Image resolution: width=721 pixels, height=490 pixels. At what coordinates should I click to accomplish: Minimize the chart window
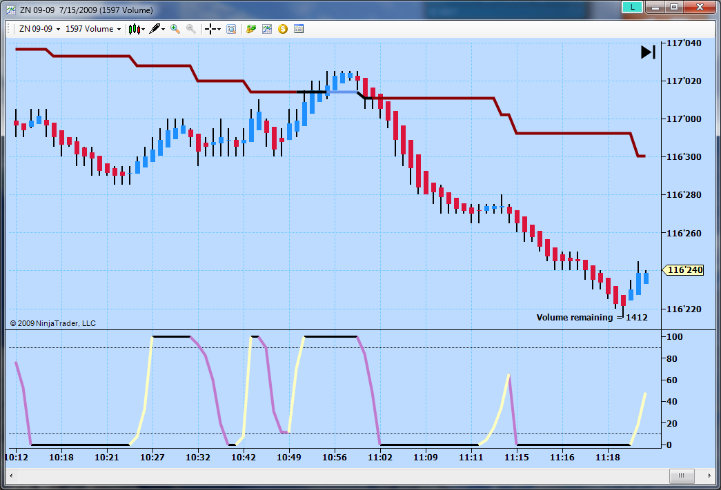pyautogui.click(x=655, y=7)
